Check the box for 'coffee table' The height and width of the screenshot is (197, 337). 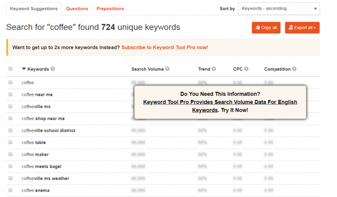click(10, 143)
